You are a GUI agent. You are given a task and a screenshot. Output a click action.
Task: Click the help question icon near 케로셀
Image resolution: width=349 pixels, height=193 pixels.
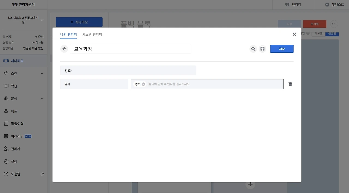point(308,33)
